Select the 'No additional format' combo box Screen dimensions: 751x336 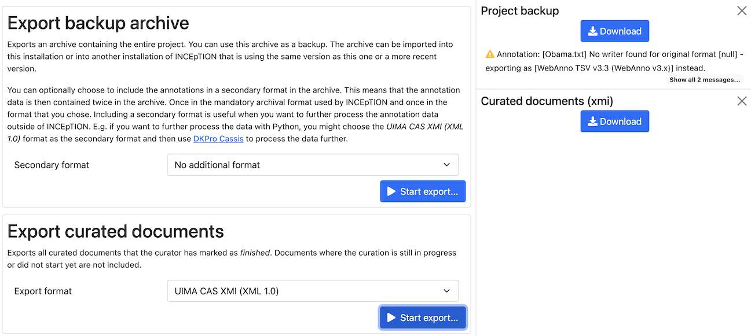coord(313,165)
